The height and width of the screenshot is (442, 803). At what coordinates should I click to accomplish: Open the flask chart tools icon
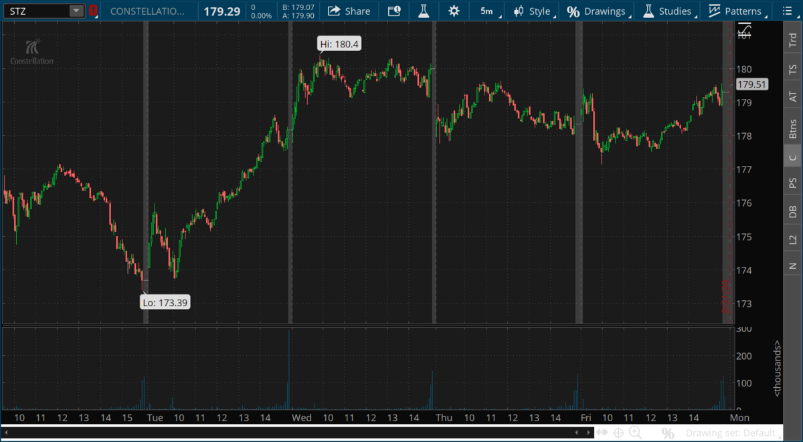coord(424,11)
